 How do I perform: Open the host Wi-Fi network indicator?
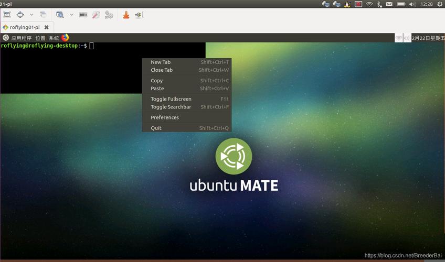(369, 4)
